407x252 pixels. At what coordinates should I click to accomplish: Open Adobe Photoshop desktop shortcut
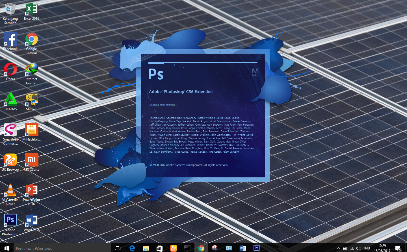point(10,225)
